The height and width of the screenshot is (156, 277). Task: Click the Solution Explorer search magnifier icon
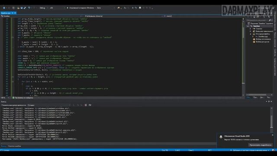[x=270, y=20]
